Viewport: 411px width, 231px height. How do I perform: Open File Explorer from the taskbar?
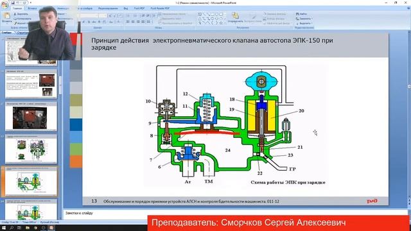(x=27, y=228)
